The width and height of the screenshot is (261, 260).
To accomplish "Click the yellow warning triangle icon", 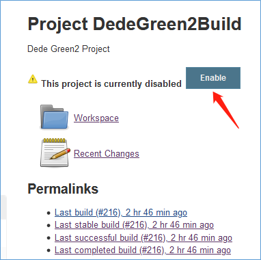I will pyautogui.click(x=33, y=79).
